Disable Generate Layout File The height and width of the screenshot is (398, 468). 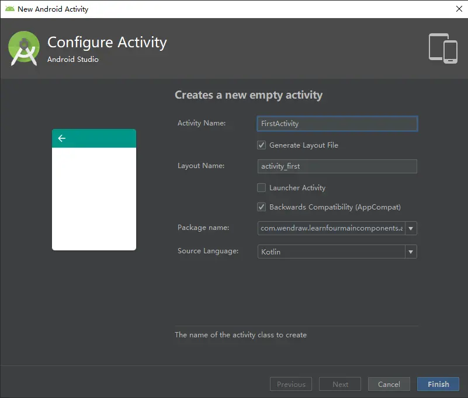pyautogui.click(x=261, y=145)
